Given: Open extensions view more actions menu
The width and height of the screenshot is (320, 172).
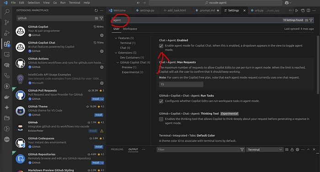Looking at the screenshot, I should [101, 11].
